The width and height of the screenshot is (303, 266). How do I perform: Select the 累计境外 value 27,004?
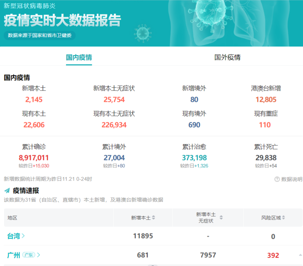click(114, 158)
